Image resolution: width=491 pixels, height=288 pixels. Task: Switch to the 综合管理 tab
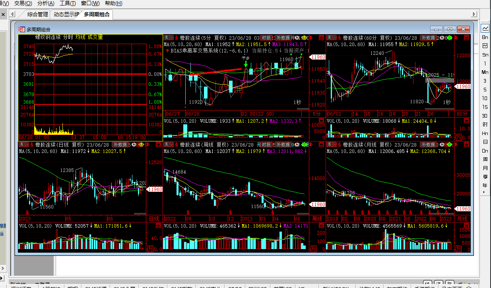pos(38,15)
